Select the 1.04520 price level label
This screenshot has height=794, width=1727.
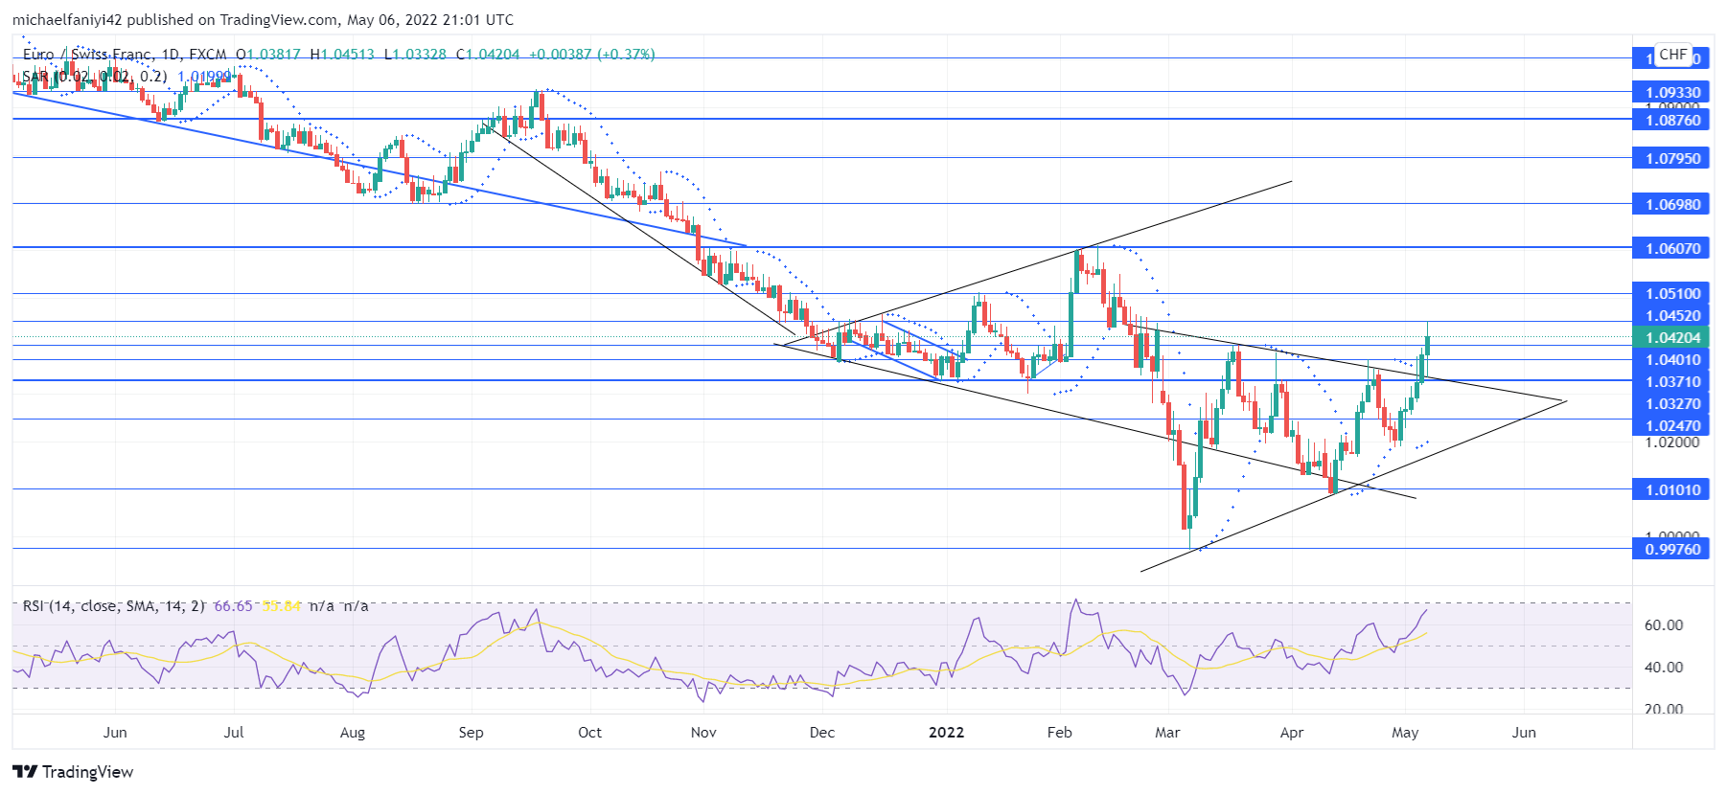(x=1671, y=316)
